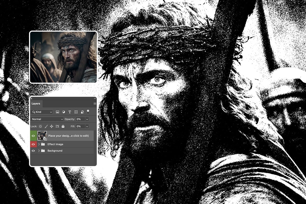Select the Background group name
The width and height of the screenshot is (306, 204).
coord(55,151)
